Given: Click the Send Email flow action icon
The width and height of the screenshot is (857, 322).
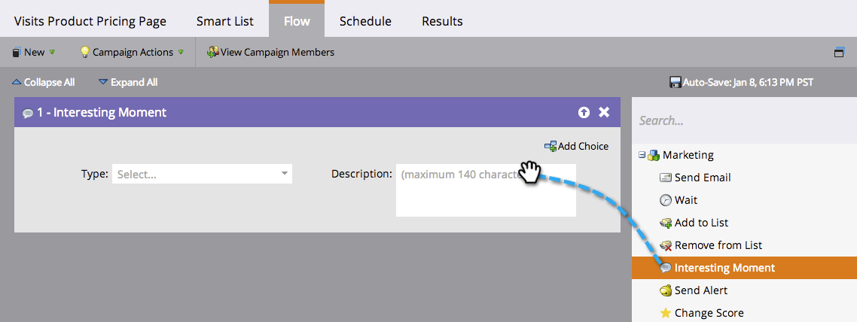Looking at the screenshot, I should [665, 178].
